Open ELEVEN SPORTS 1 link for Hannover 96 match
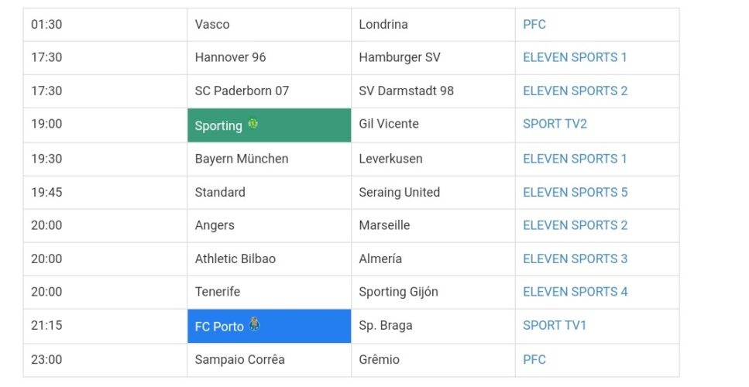 click(575, 57)
